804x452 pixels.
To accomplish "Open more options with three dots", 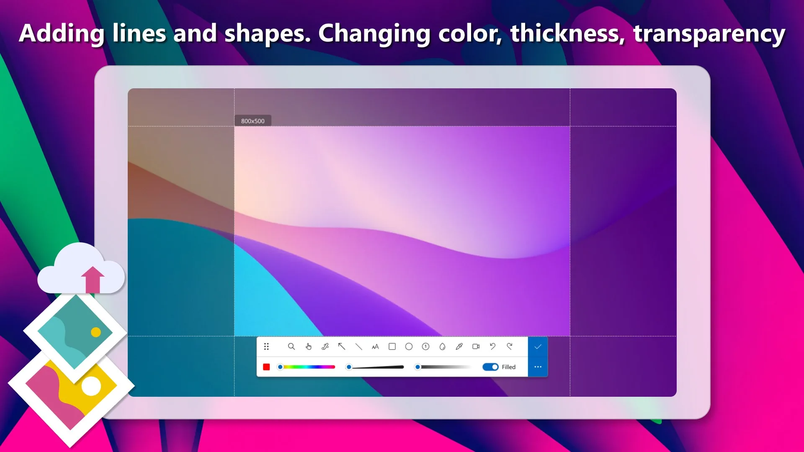I will coord(538,367).
